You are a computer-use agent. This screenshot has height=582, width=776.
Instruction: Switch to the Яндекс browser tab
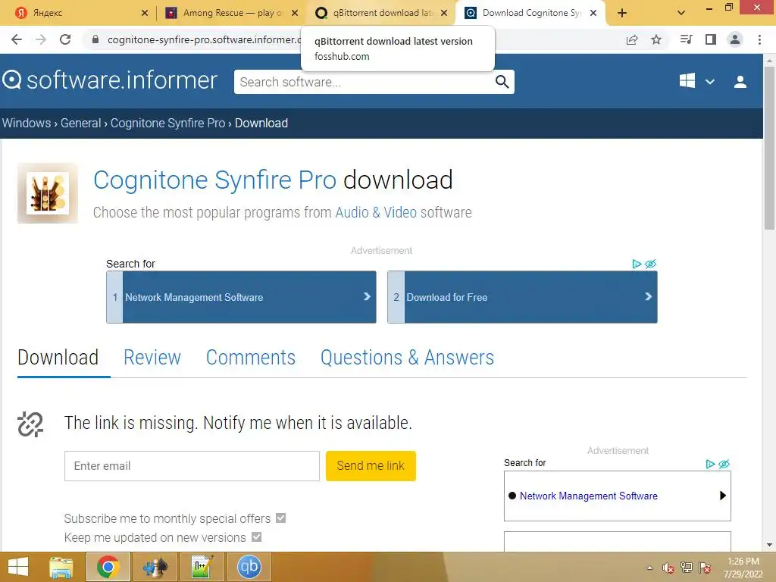tap(79, 13)
